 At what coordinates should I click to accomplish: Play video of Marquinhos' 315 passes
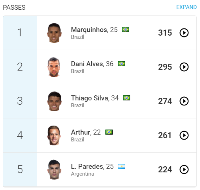coord(184,33)
